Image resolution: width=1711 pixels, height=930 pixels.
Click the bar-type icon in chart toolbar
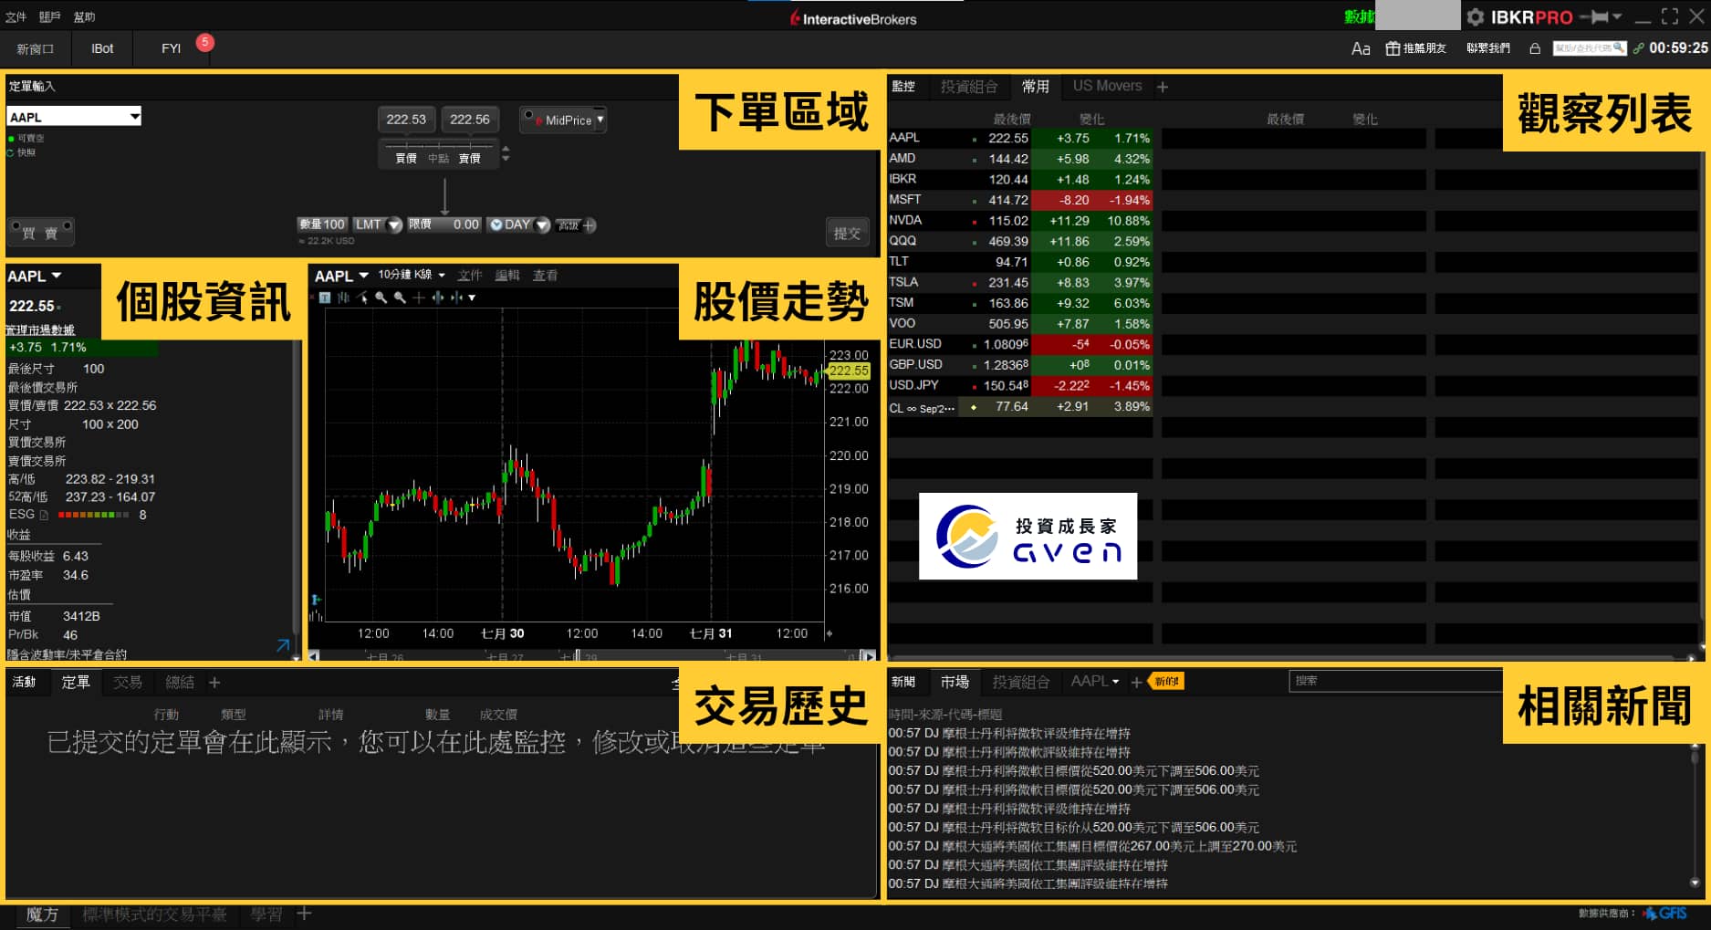[x=343, y=298]
